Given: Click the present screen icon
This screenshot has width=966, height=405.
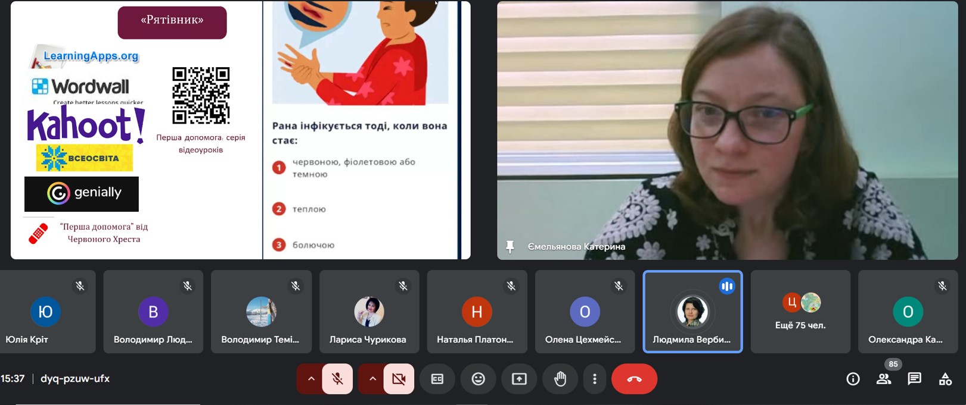Looking at the screenshot, I should click(519, 379).
